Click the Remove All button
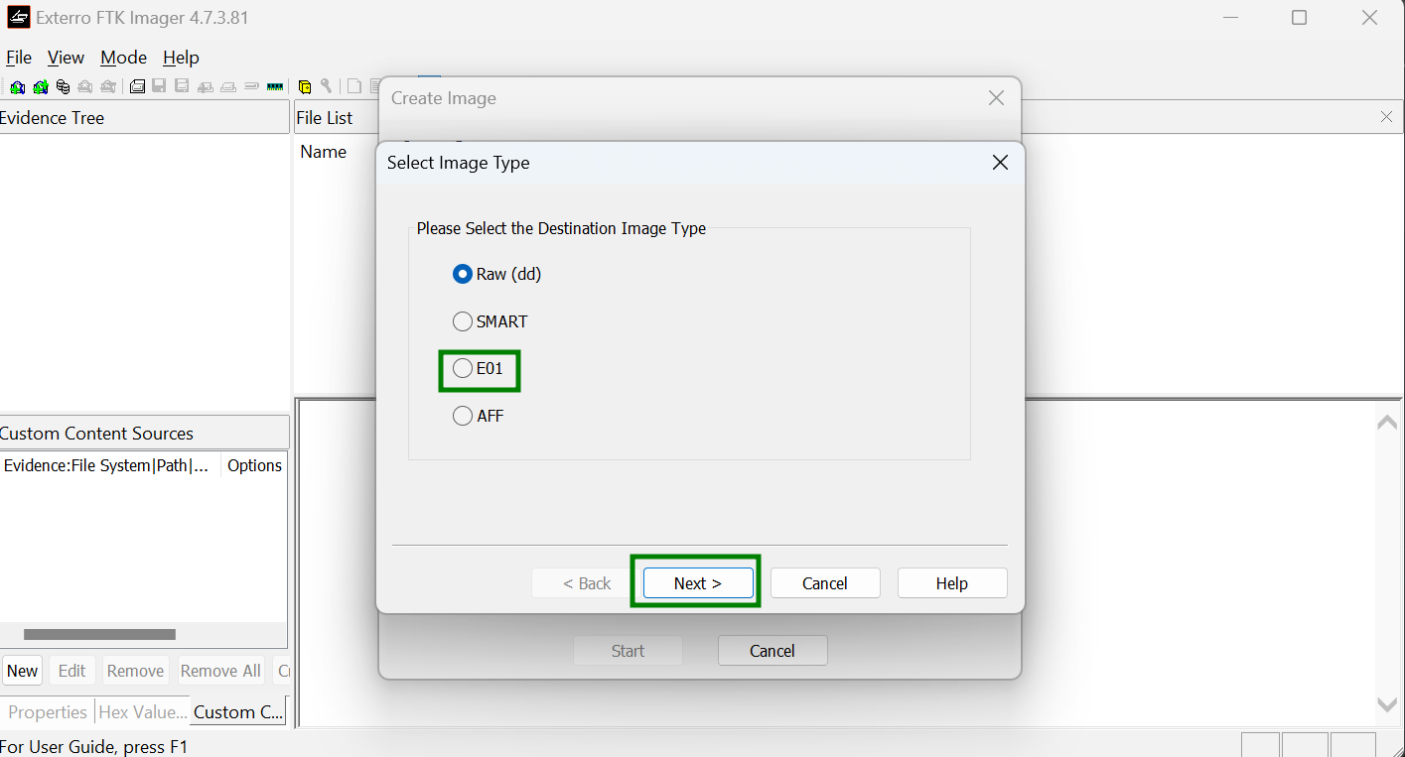The width and height of the screenshot is (1405, 757). (220, 671)
